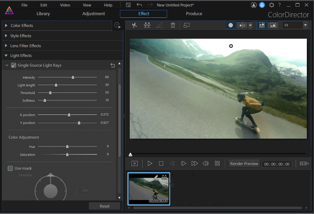Click light source position marker on preview
Screen dimensions: 314x214
(231, 46)
